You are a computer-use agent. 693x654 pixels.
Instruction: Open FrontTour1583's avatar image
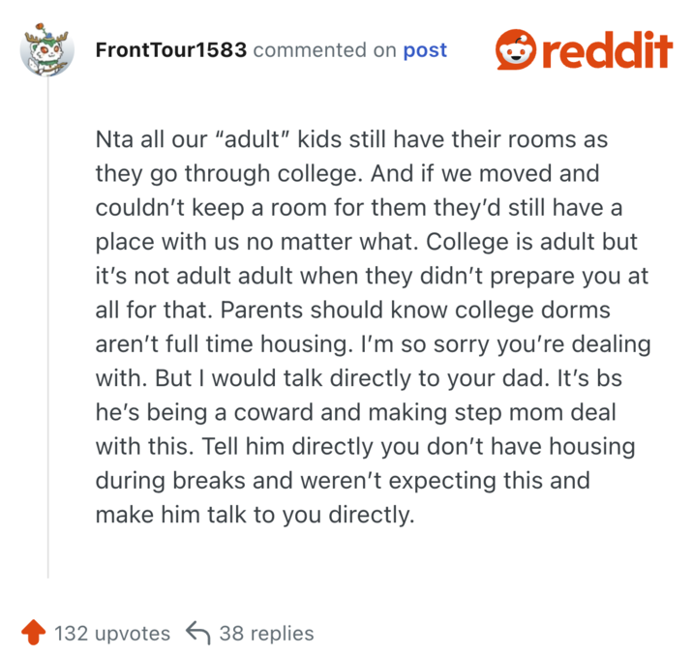point(47,50)
